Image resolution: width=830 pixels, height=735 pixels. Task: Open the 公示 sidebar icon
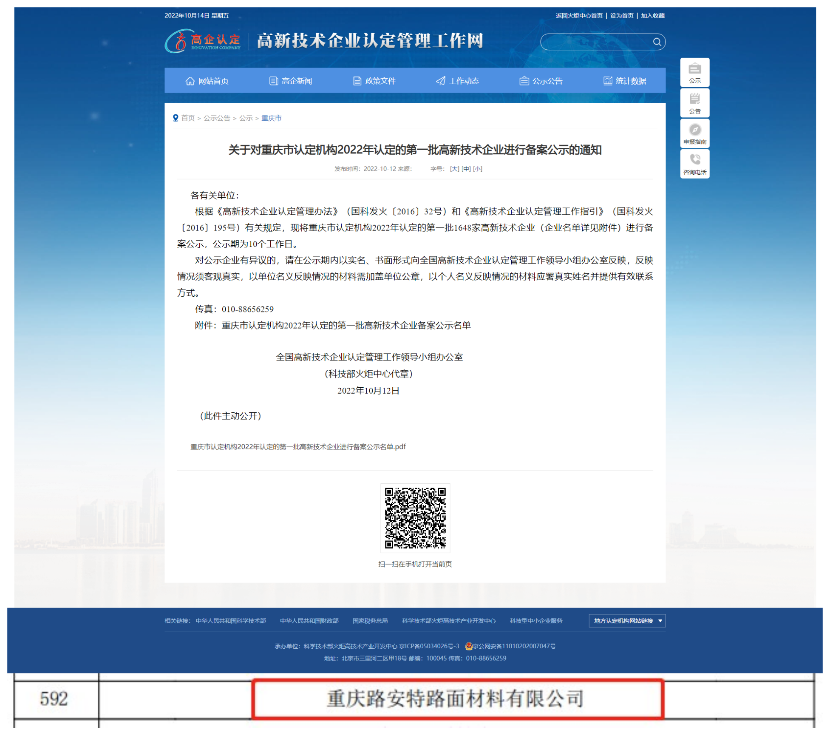[694, 69]
